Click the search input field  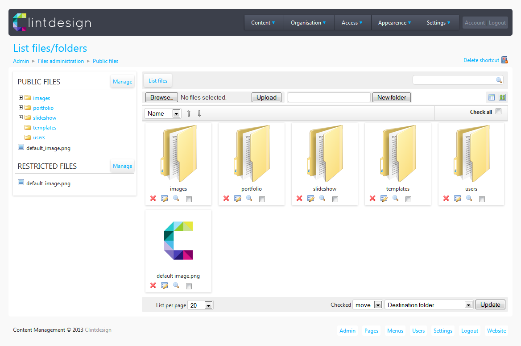point(455,80)
